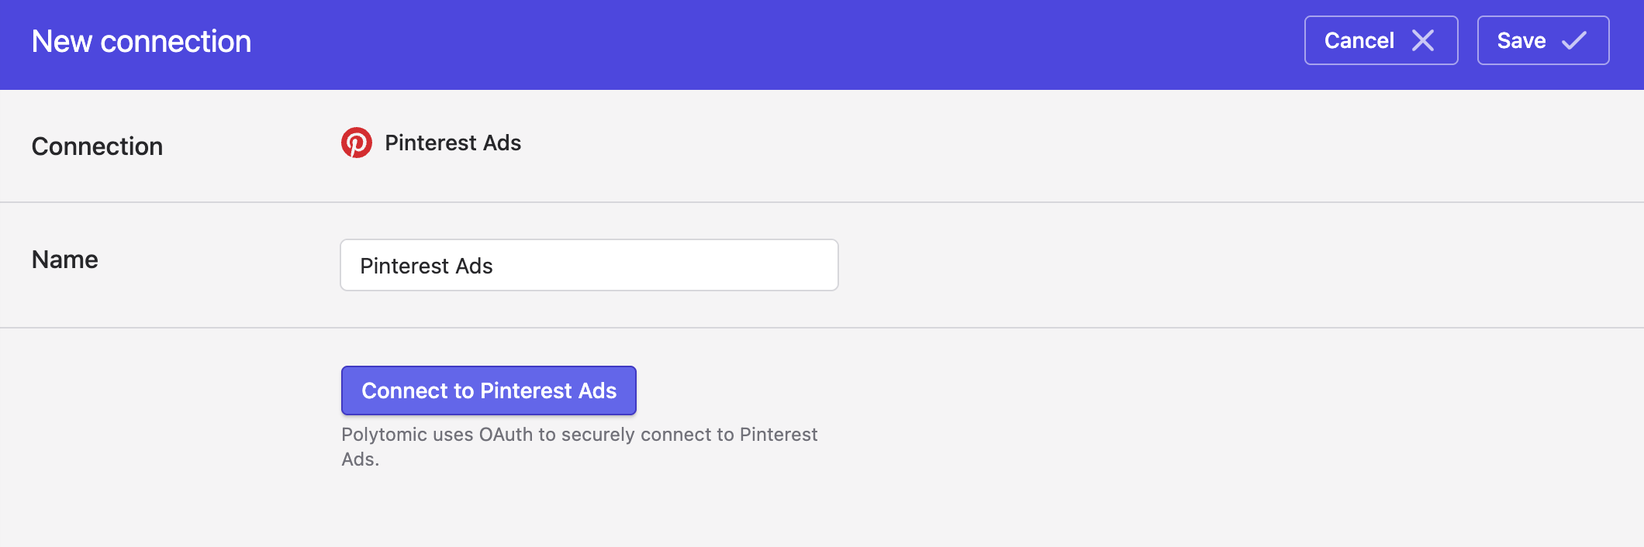Cancel the new connection setup
Screen dimensions: 1644x547
[1381, 40]
